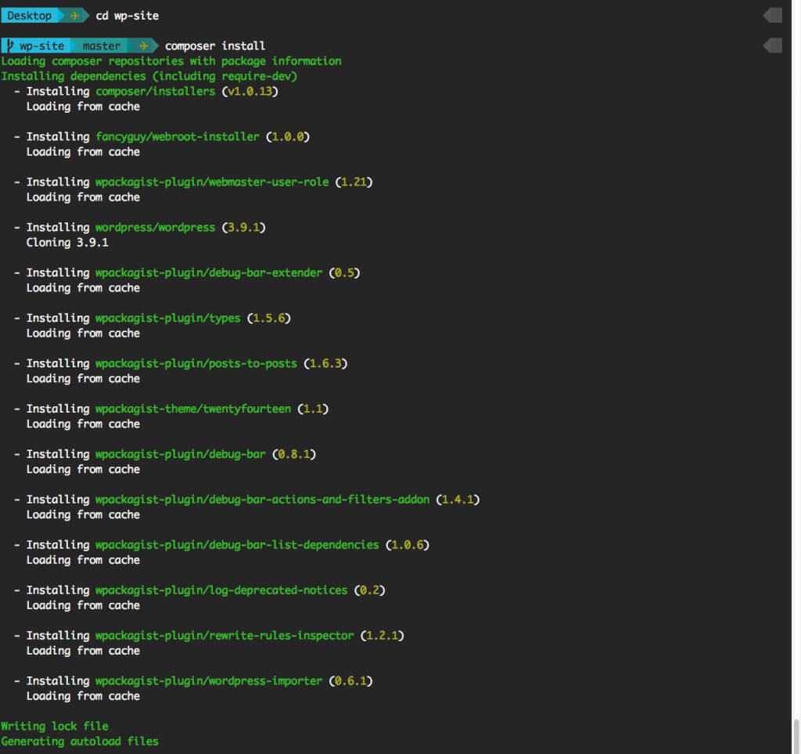Click the 'Installing dependencies (including require-dev)' line
The width and height of the screenshot is (801, 754).
coord(149,76)
